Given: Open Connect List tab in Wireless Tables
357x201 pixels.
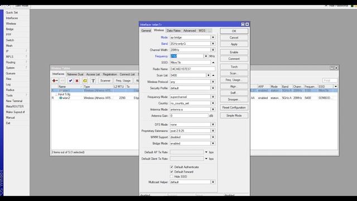Looking at the screenshot, I should [127, 74].
